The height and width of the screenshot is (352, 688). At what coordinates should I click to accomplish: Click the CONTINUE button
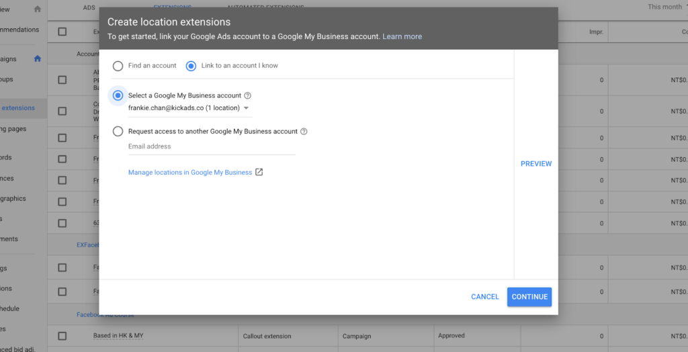(x=529, y=297)
